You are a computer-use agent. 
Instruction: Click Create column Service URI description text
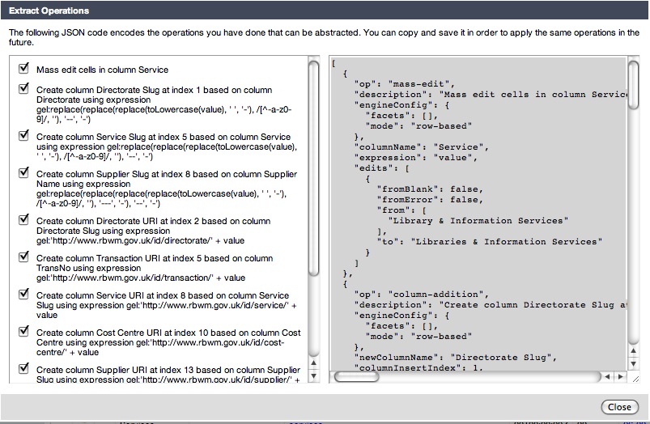coord(167,305)
